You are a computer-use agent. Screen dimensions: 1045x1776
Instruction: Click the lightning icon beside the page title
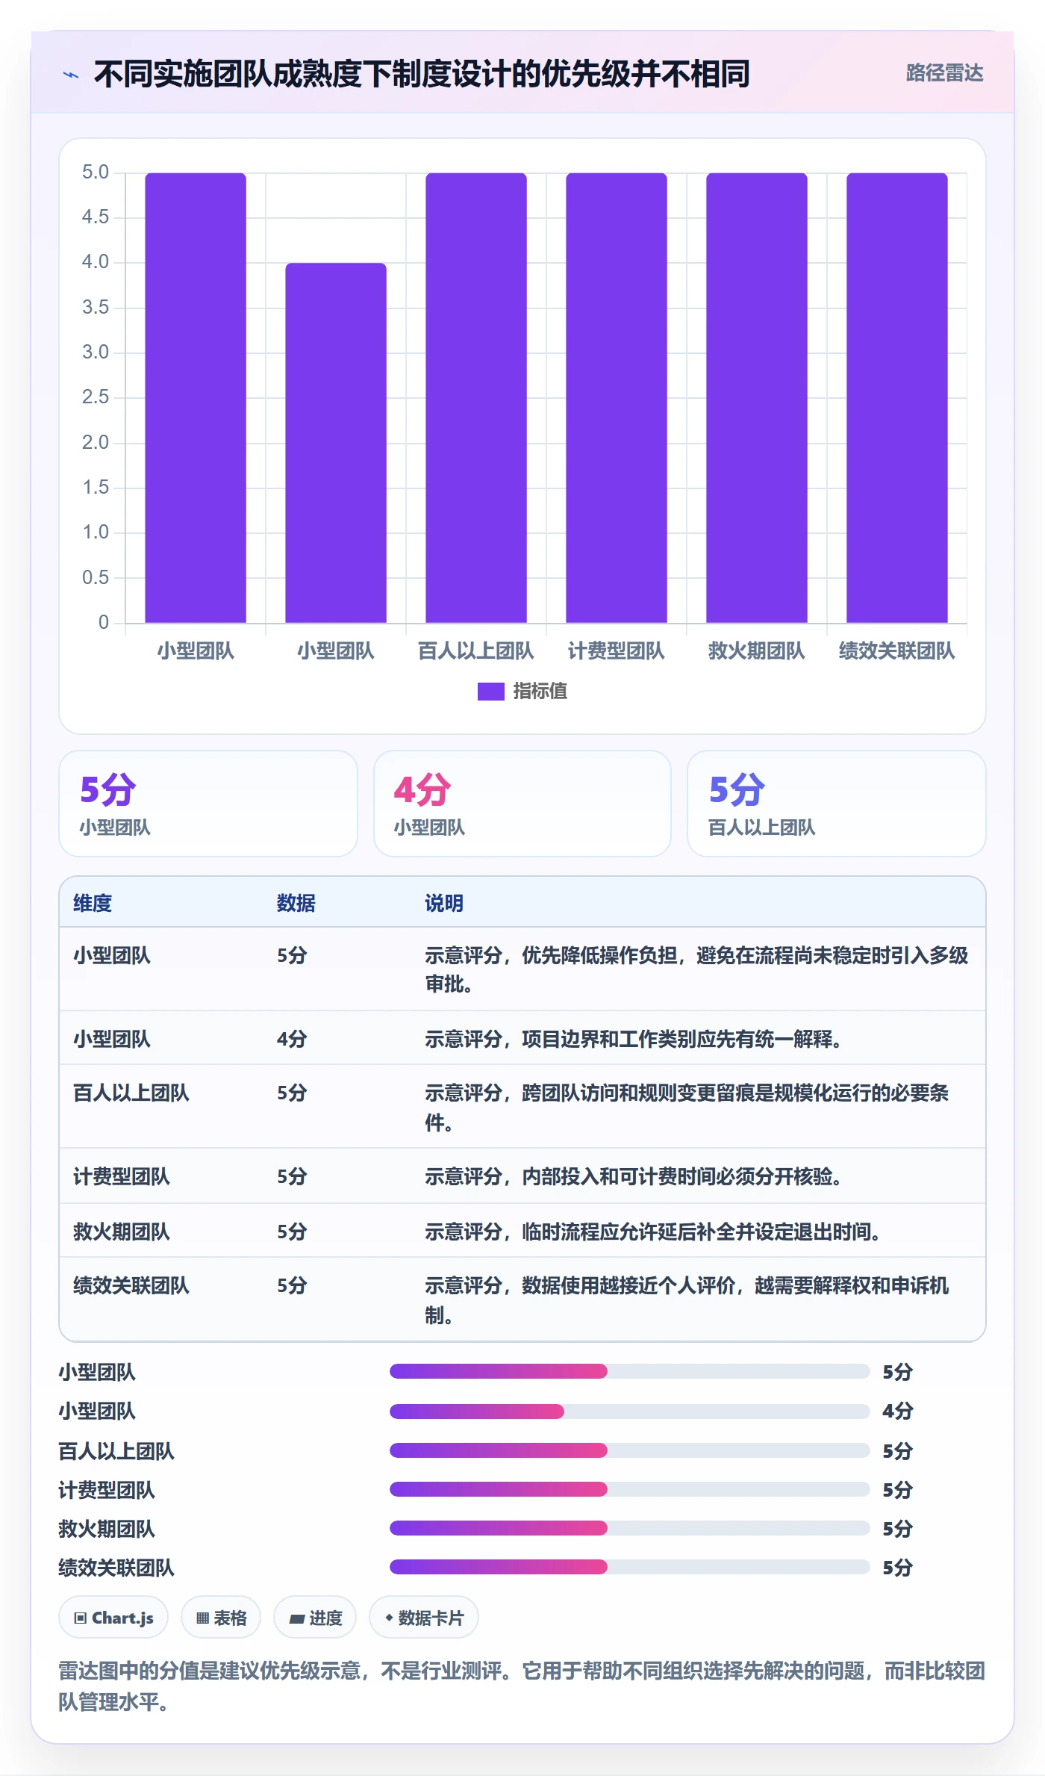[x=71, y=75]
